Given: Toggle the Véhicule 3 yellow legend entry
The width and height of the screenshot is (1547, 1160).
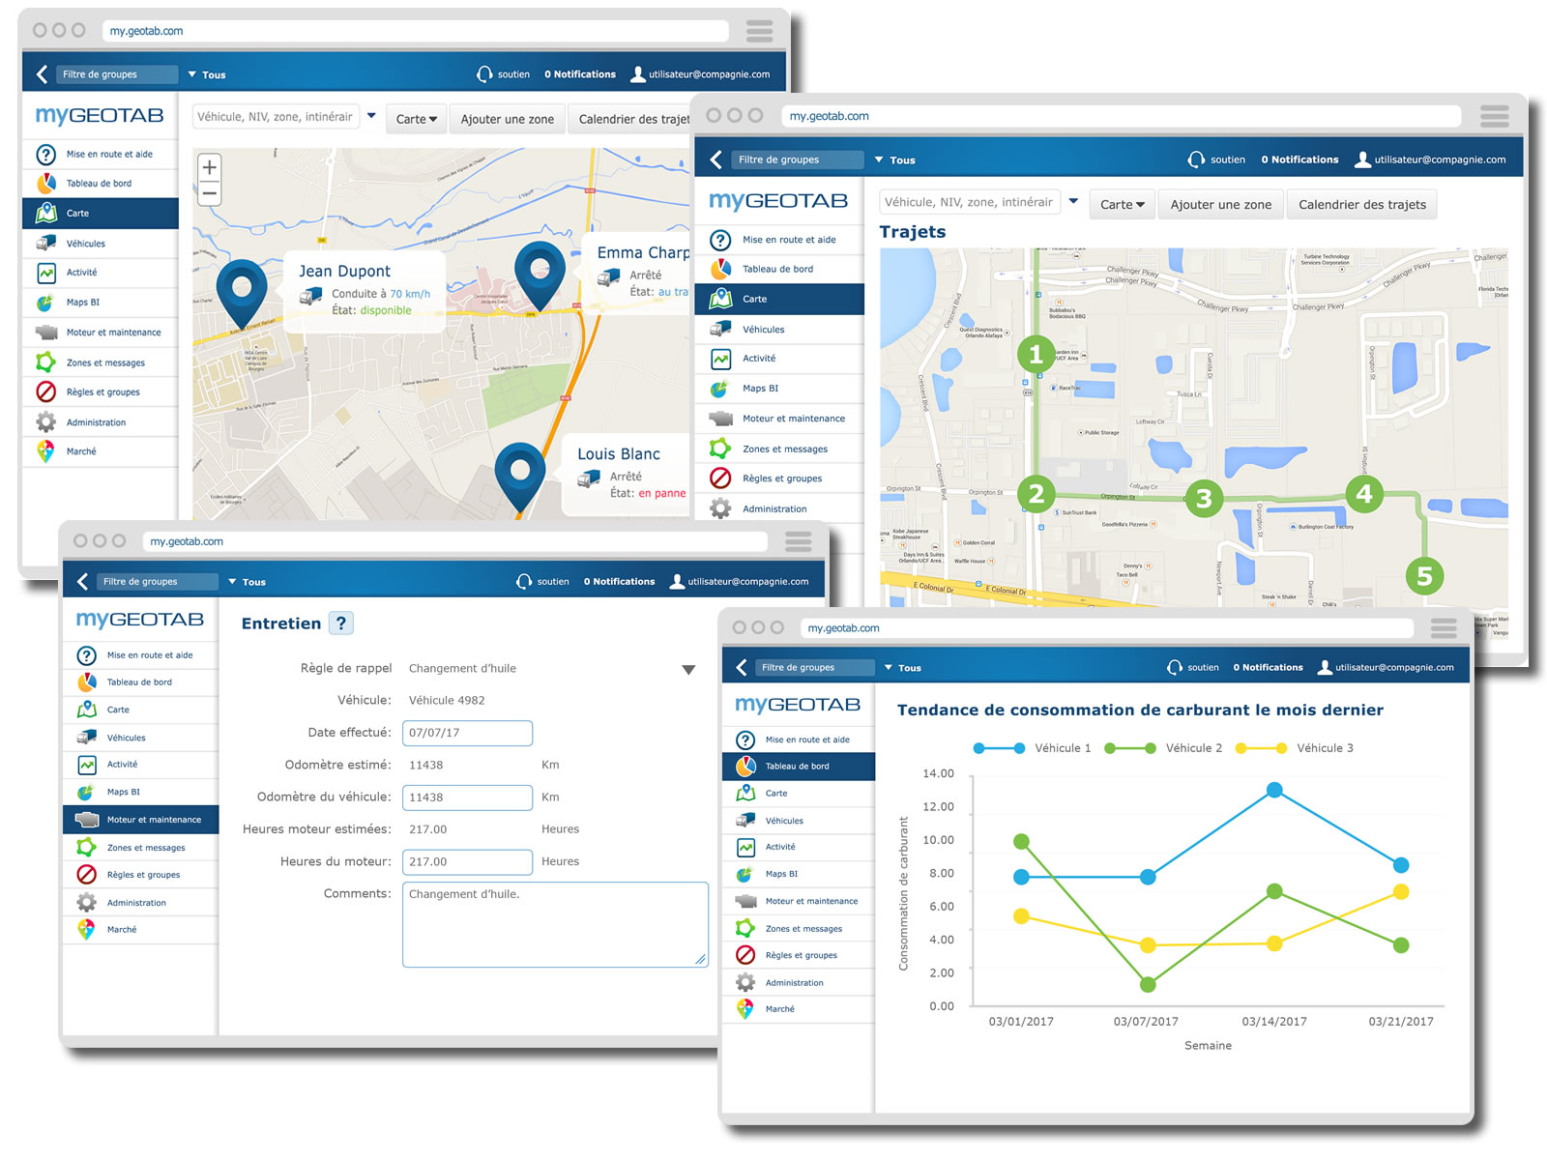Looking at the screenshot, I should tap(1296, 748).
